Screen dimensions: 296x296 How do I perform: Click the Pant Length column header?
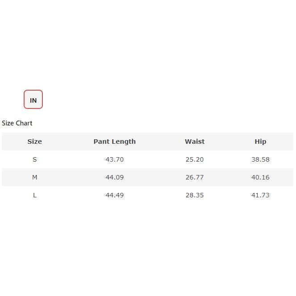(x=114, y=142)
